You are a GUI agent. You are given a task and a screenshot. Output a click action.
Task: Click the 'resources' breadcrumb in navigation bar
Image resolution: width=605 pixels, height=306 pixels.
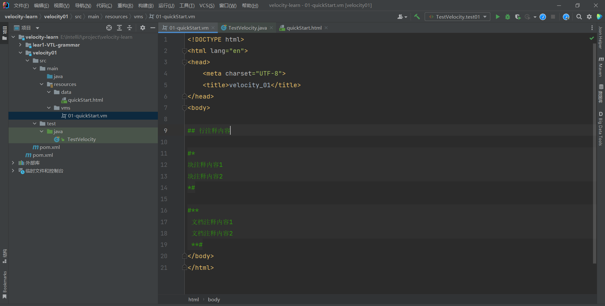pos(116,17)
